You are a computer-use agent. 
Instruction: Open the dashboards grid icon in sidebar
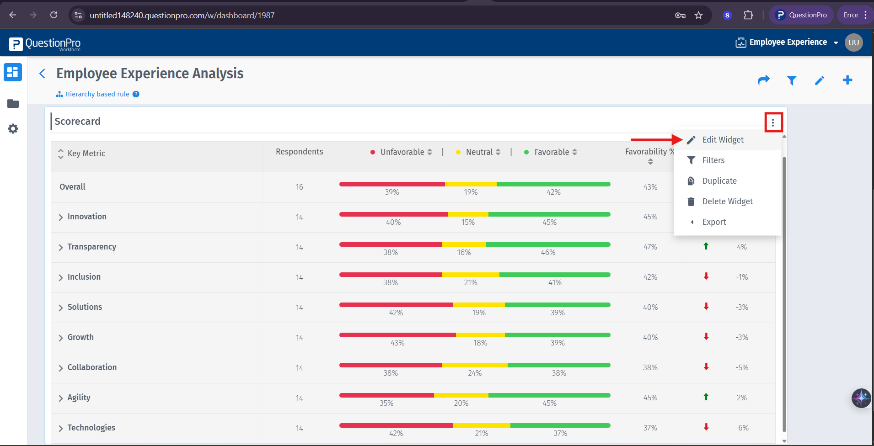click(13, 72)
